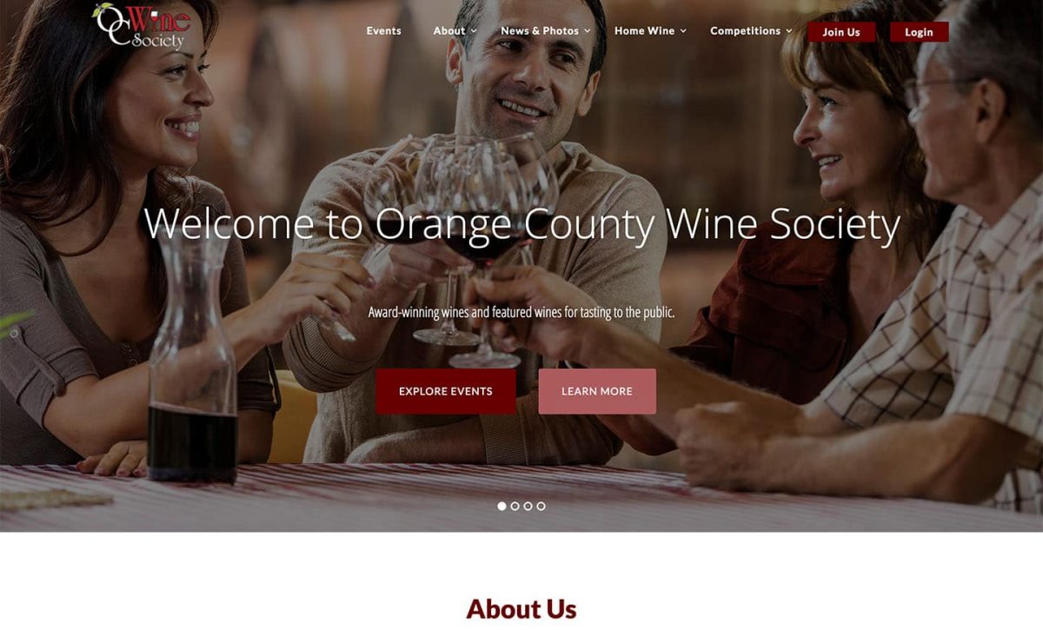Open the Competitions menu
Screen dimensions: 1043x630
click(x=745, y=30)
